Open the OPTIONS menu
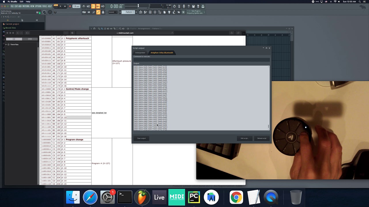The image size is (369, 207). point(38,6)
